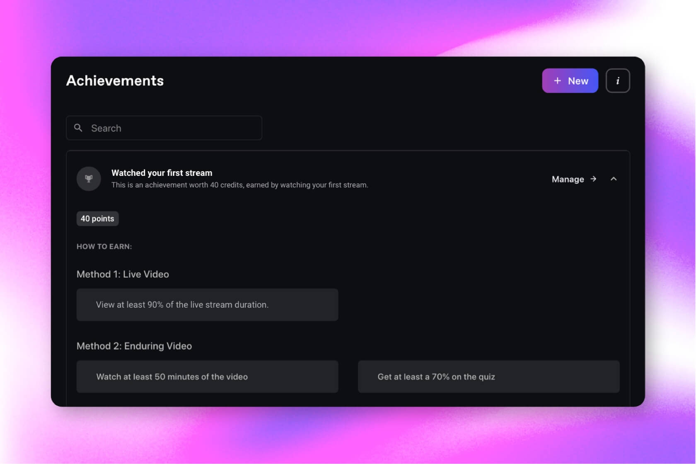Select Get at least a 70% quiz card
The height and width of the screenshot is (464, 696).
coord(488,377)
